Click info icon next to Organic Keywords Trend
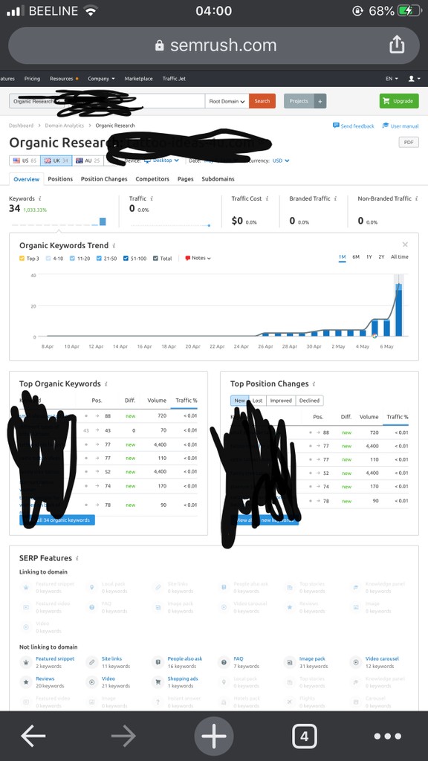Screen dimensions: 428x761 [114, 245]
